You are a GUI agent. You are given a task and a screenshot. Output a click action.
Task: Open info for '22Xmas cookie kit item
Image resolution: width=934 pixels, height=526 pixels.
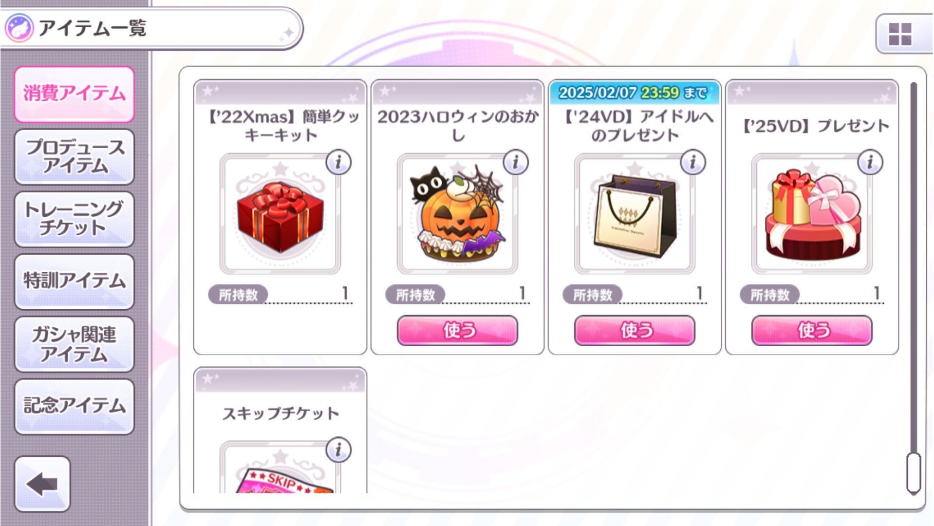coord(338,162)
